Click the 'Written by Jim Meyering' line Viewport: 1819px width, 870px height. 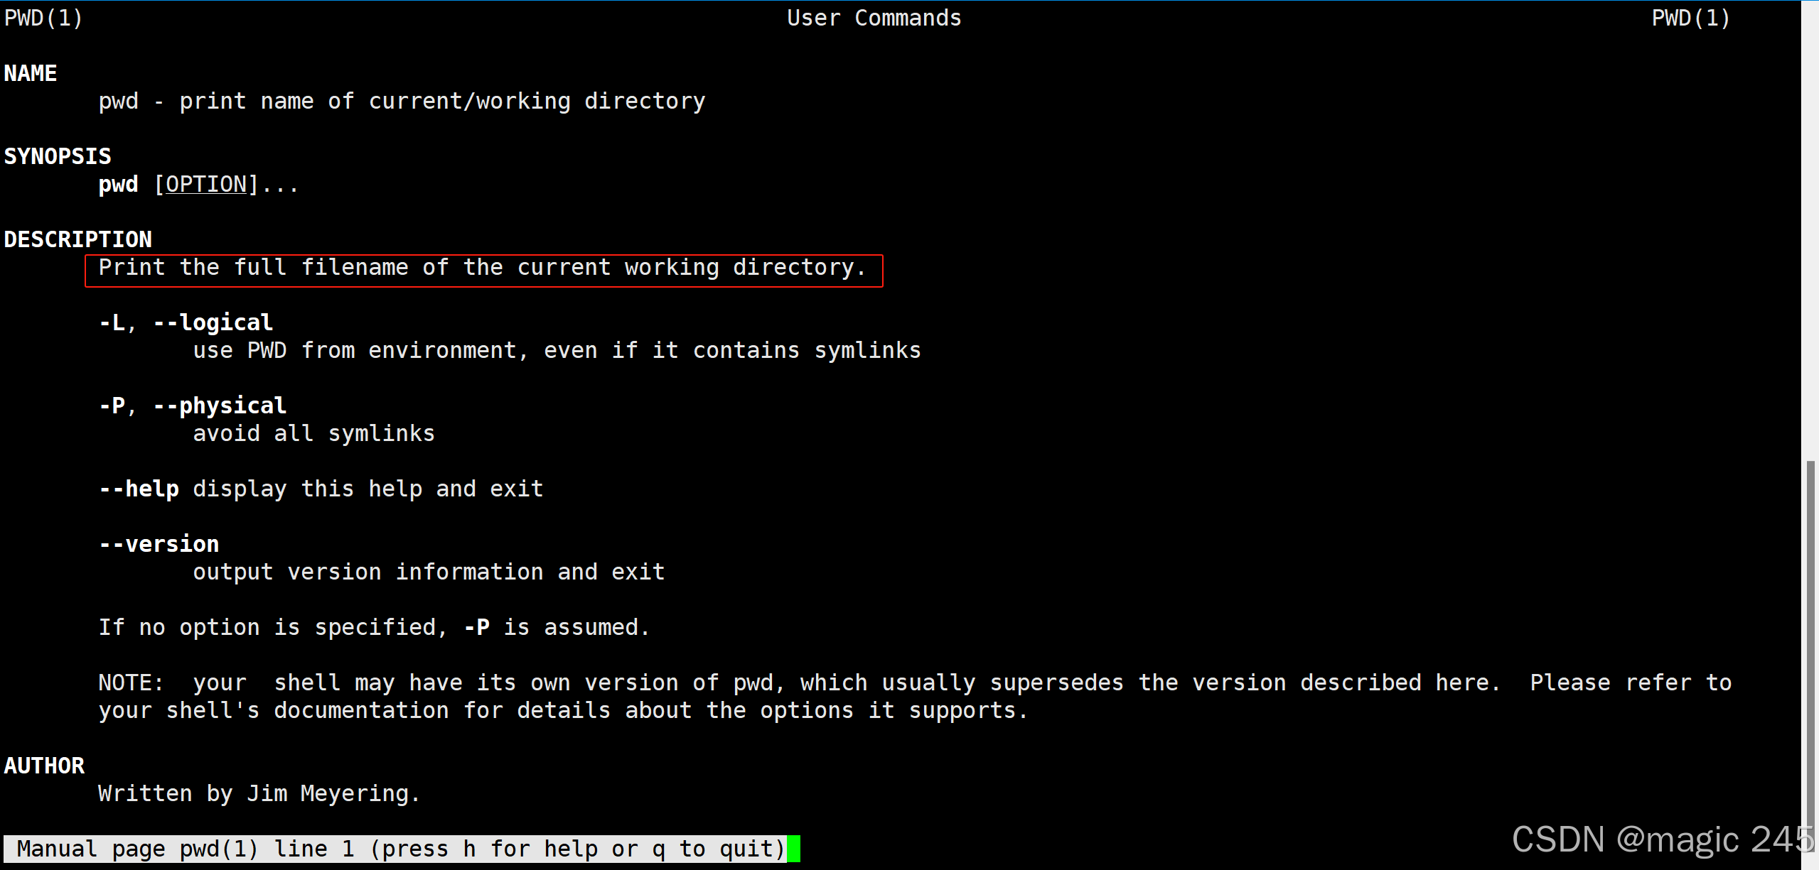[259, 793]
